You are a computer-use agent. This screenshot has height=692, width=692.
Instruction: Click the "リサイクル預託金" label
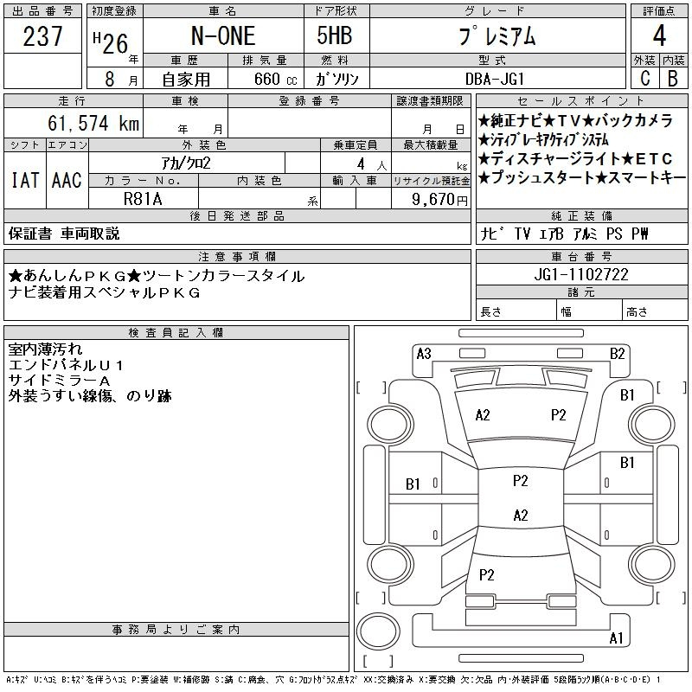[x=431, y=181]
